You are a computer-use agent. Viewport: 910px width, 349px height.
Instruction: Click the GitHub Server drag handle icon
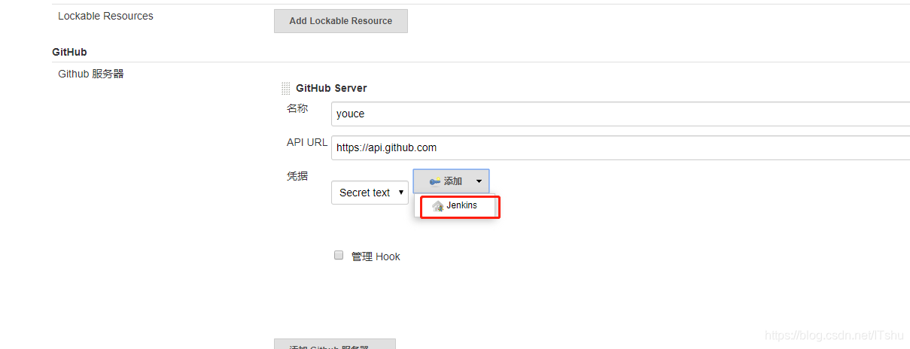coord(285,88)
